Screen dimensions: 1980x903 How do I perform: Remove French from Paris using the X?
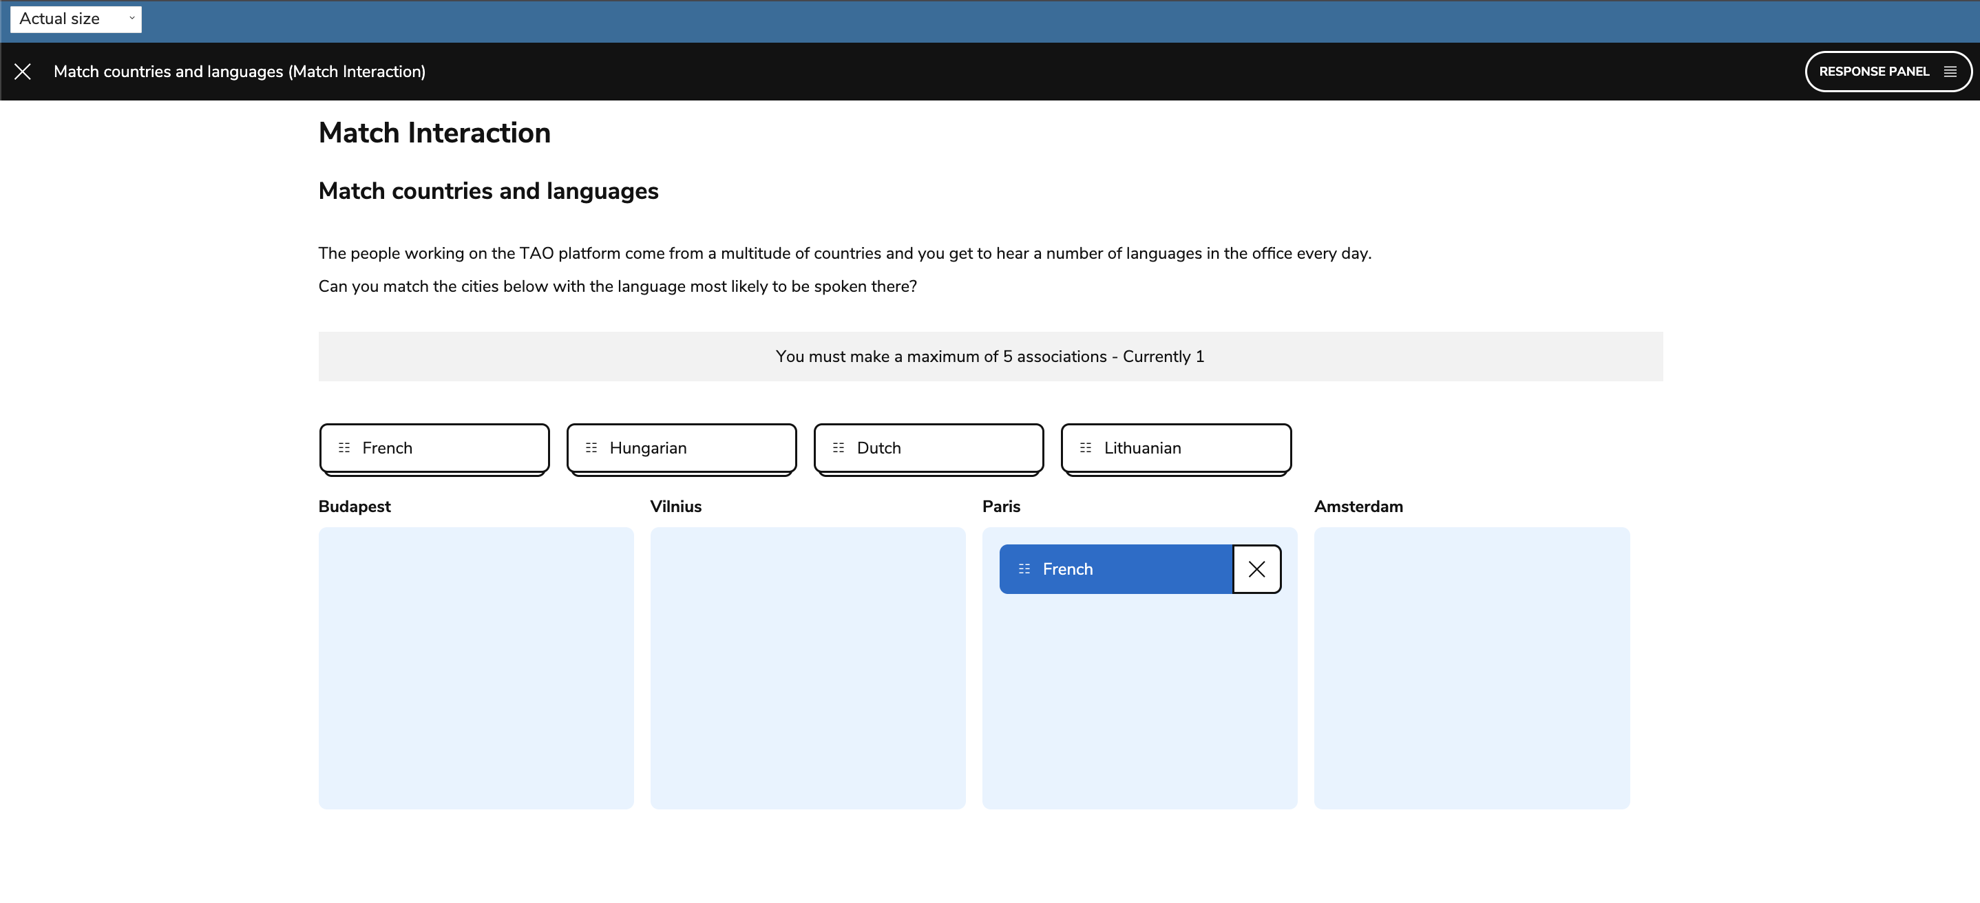1256,569
